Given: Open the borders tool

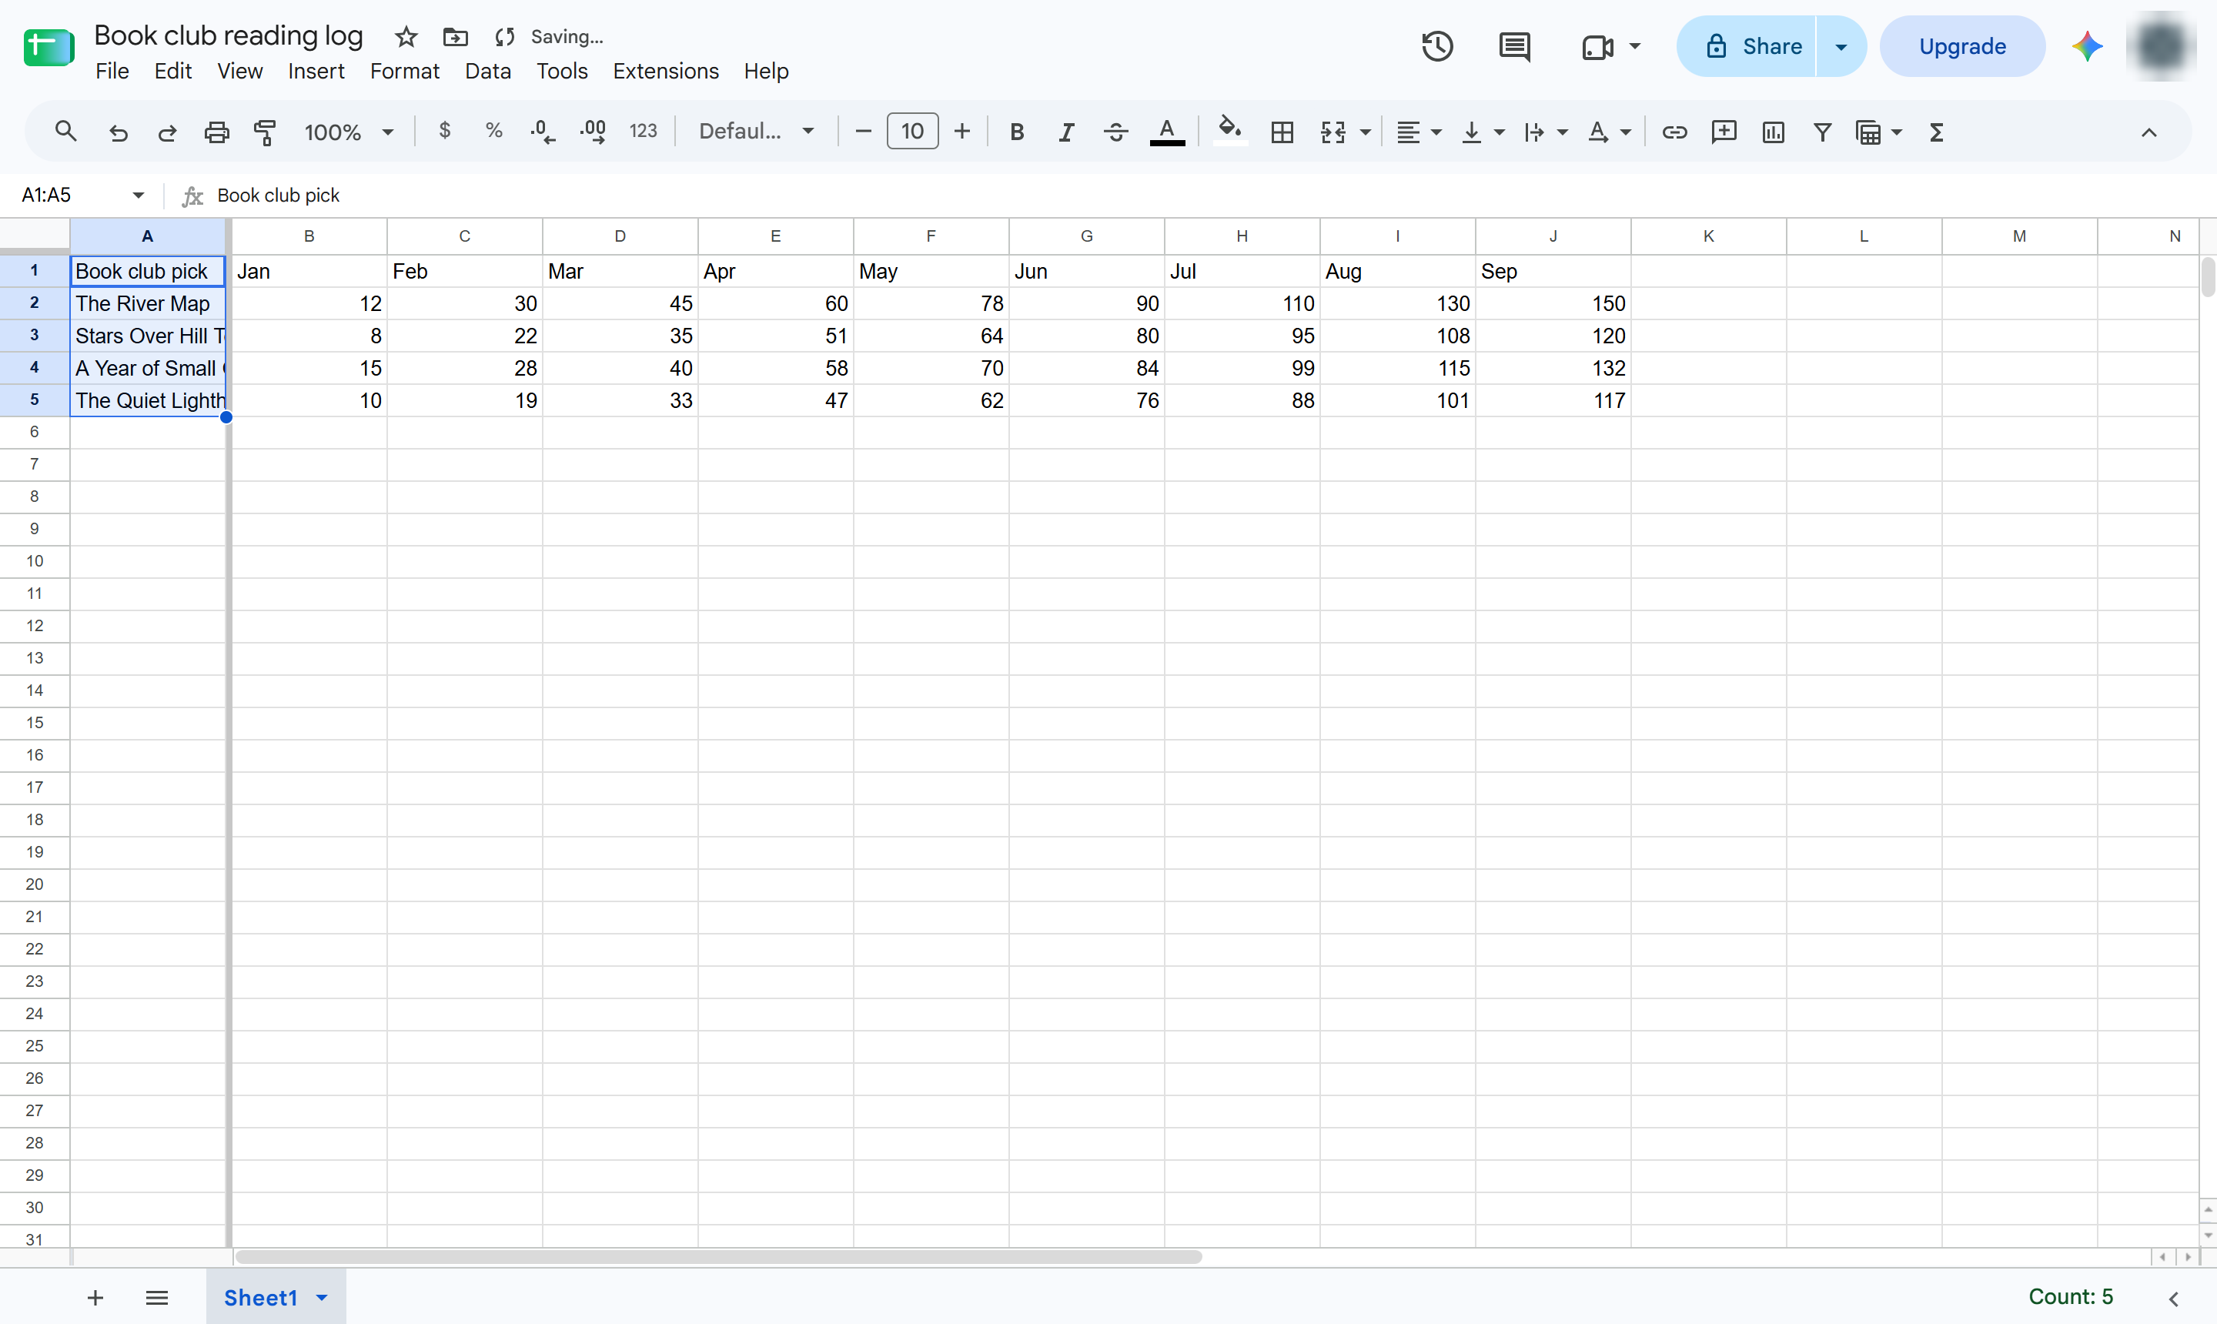Looking at the screenshot, I should [1282, 132].
